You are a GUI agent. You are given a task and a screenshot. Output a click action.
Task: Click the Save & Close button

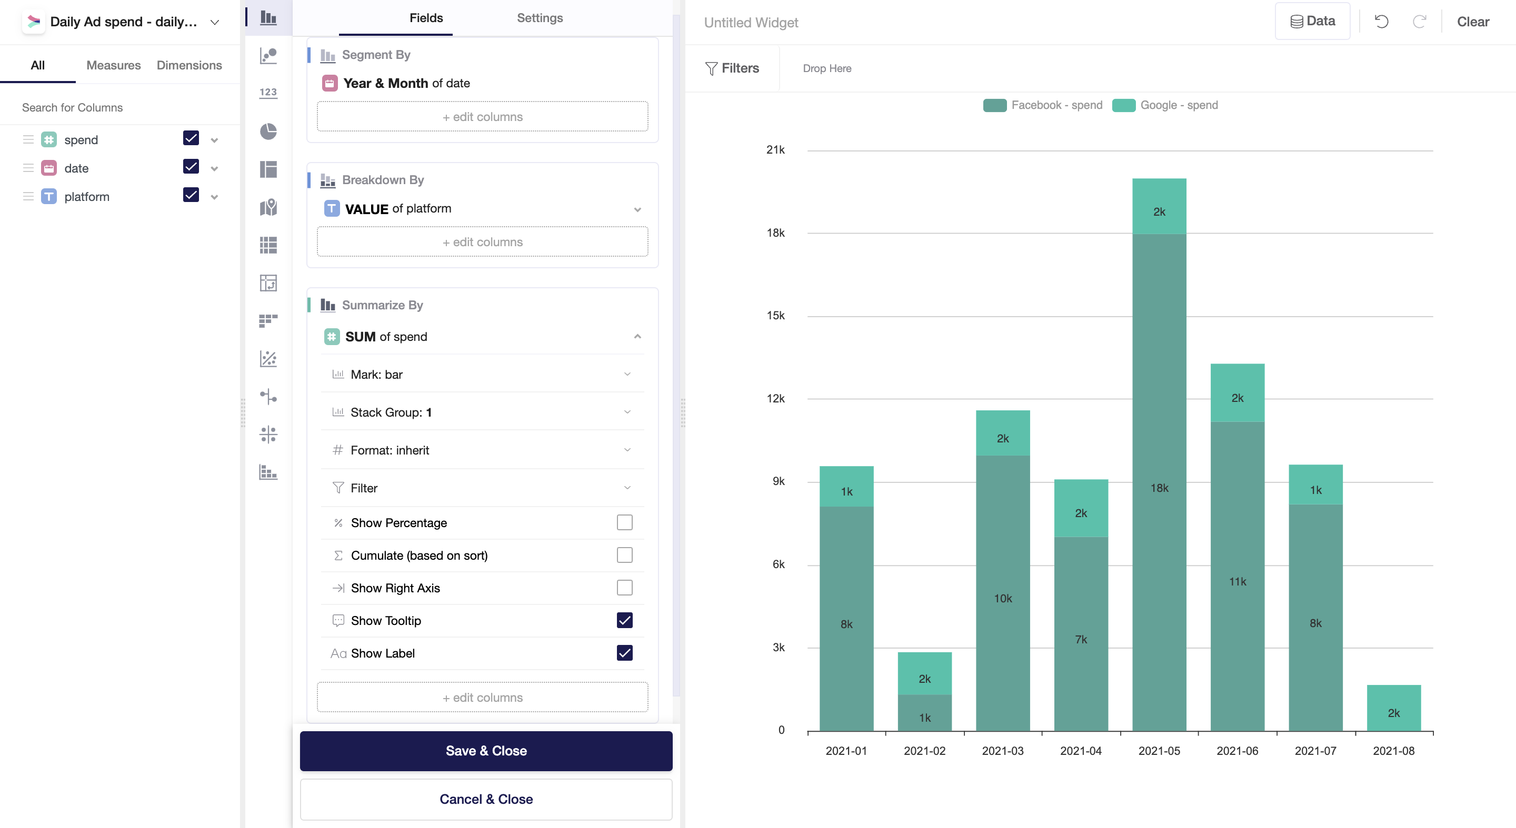[485, 750]
